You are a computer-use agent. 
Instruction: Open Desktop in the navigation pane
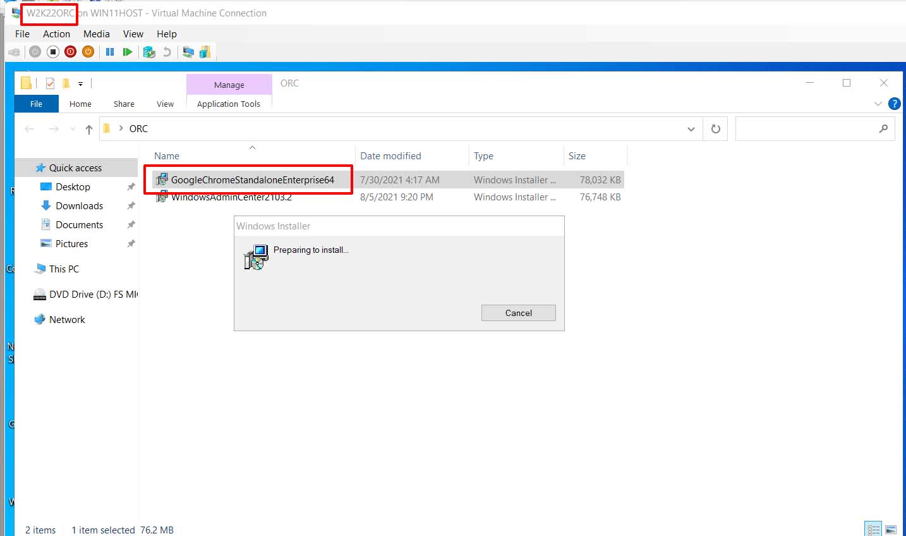click(73, 186)
